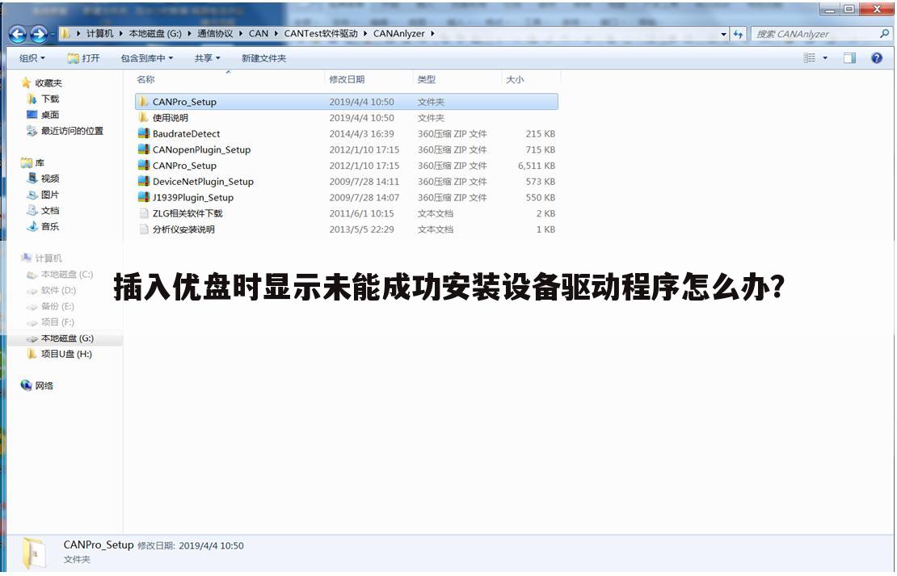The height and width of the screenshot is (576, 897).
Task: Click CAN in the address breadcrumb
Action: coord(259,34)
